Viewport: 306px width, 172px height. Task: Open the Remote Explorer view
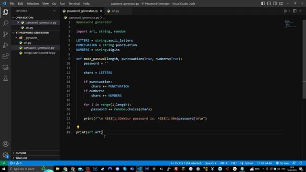click(5, 67)
